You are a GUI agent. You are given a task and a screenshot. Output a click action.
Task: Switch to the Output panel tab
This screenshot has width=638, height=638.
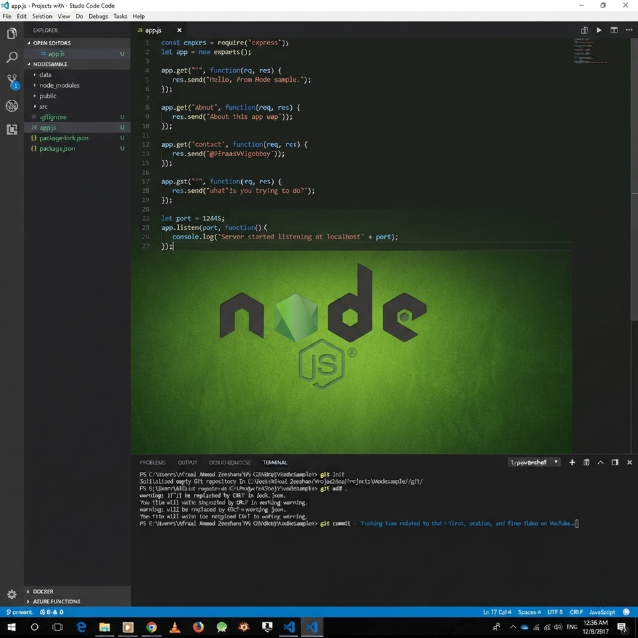tap(187, 463)
